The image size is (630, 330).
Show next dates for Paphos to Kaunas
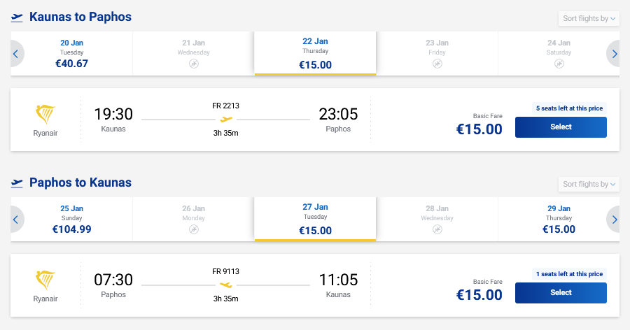614,220
